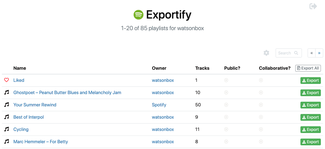The width and height of the screenshot is (325, 149).
Task: Open the Spotify owner link
Action: (x=159, y=105)
